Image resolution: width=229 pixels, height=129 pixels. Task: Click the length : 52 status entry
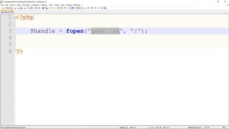pyautogui.click(x=123, y=128)
